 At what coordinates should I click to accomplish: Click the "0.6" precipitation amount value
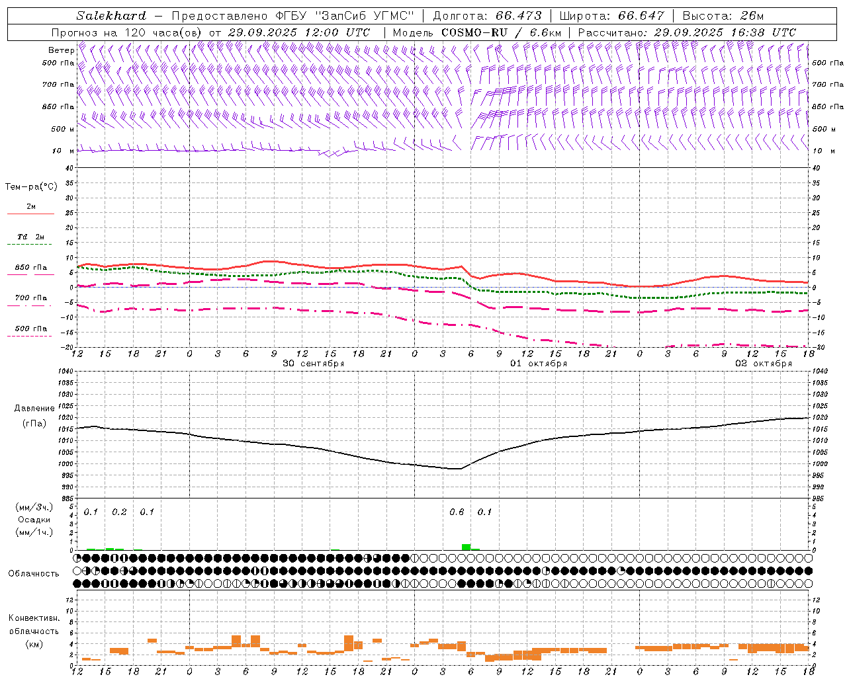[x=457, y=512]
